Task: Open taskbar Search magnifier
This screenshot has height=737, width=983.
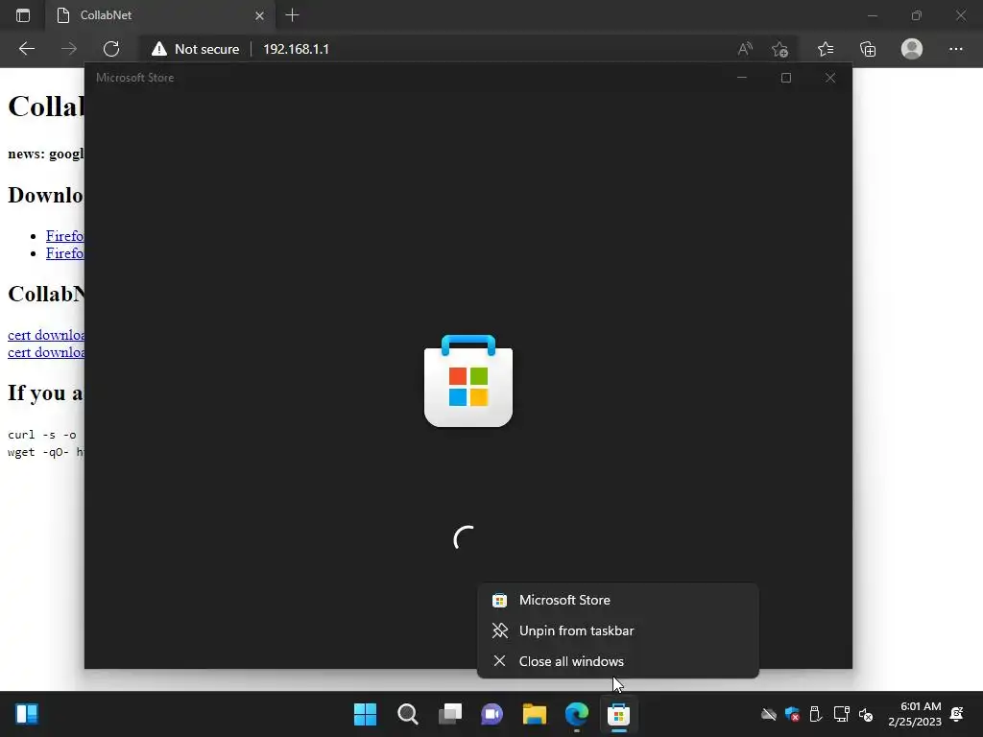Action: [407, 714]
